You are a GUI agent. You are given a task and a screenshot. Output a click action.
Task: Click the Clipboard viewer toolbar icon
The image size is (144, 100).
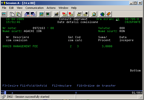pos(94,14)
